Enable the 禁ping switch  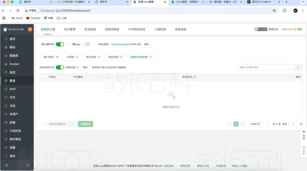coord(86,44)
